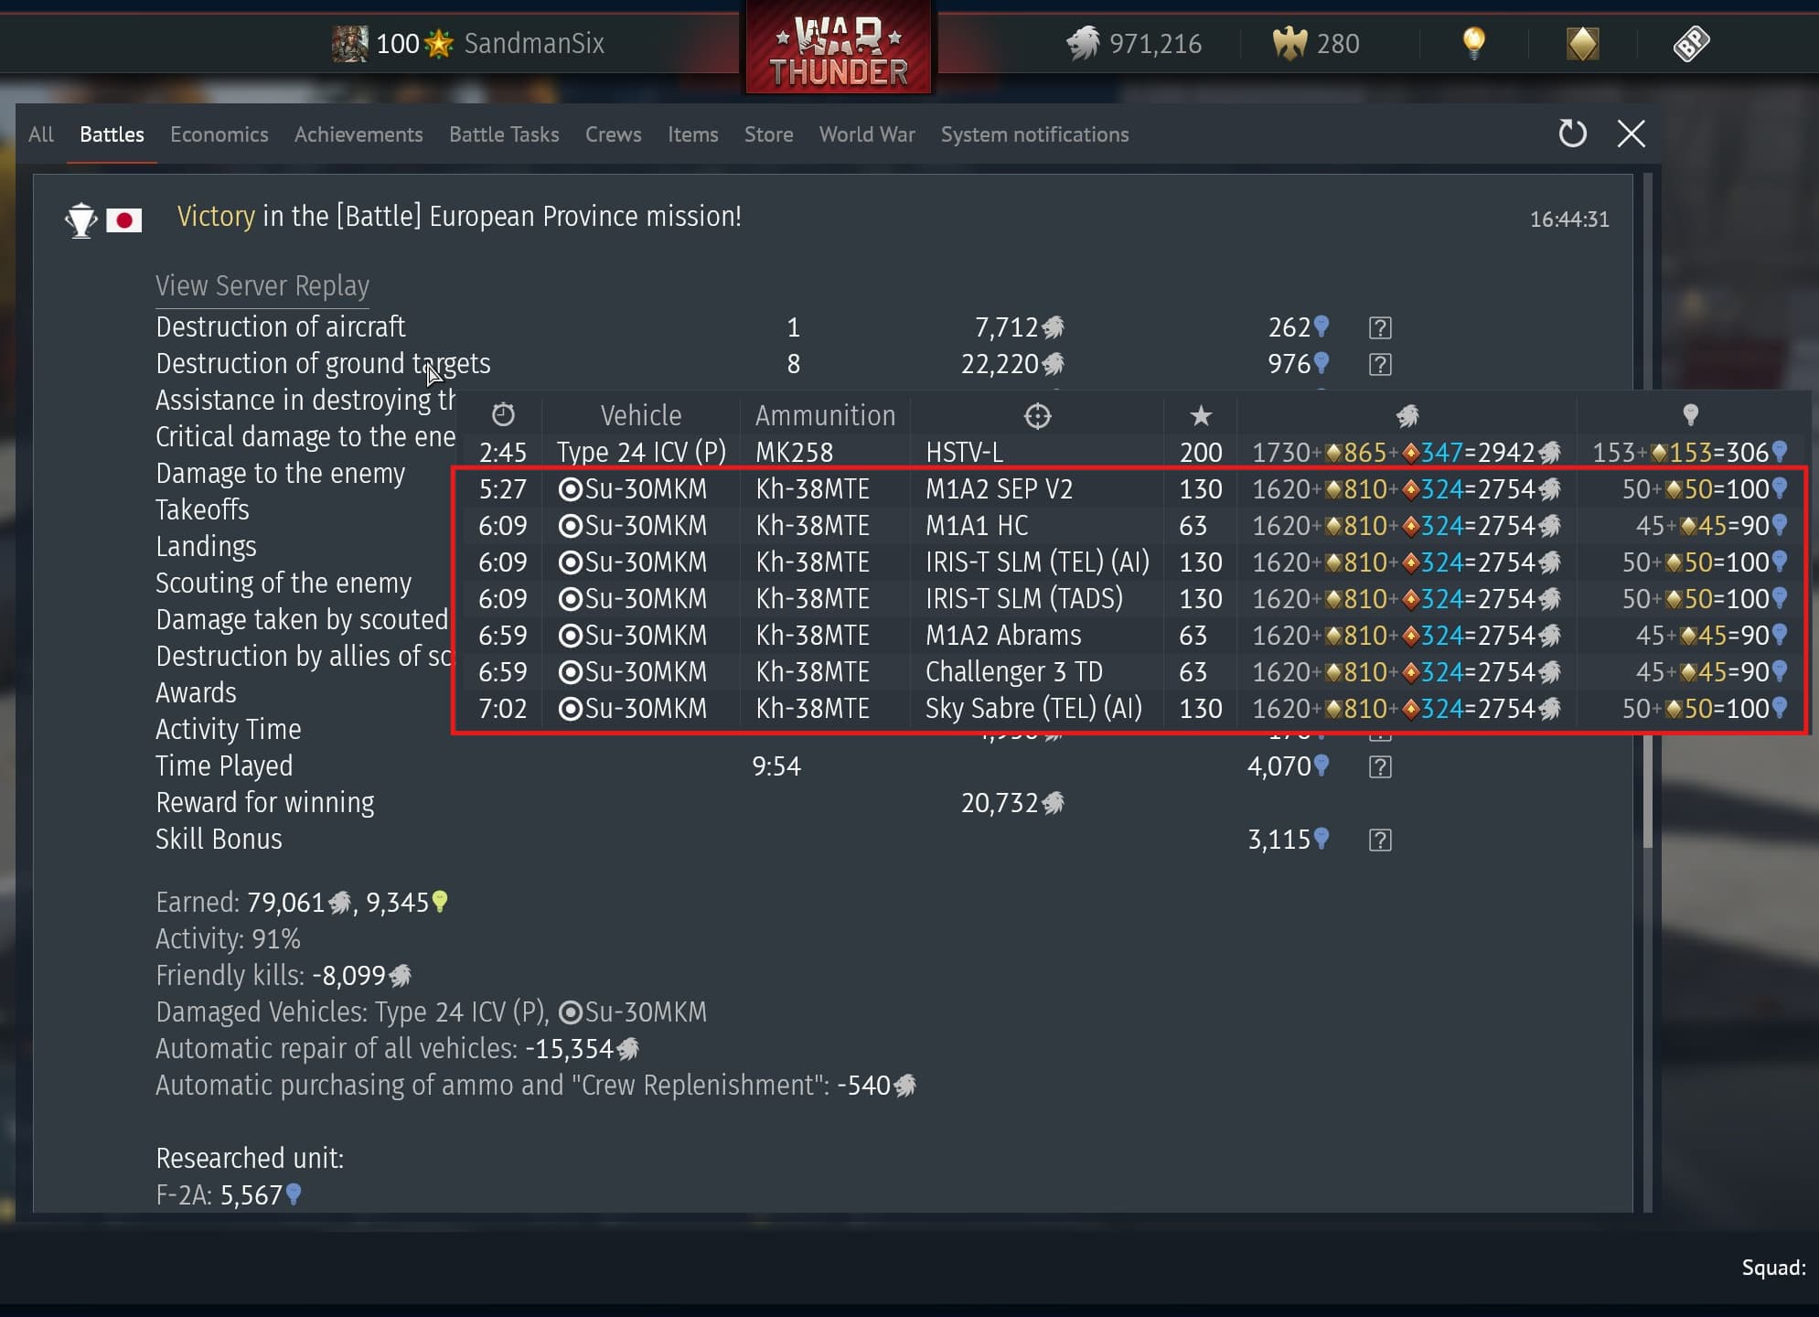The width and height of the screenshot is (1819, 1317).
Task: Click the trophy victory icon
Action: pos(81,219)
